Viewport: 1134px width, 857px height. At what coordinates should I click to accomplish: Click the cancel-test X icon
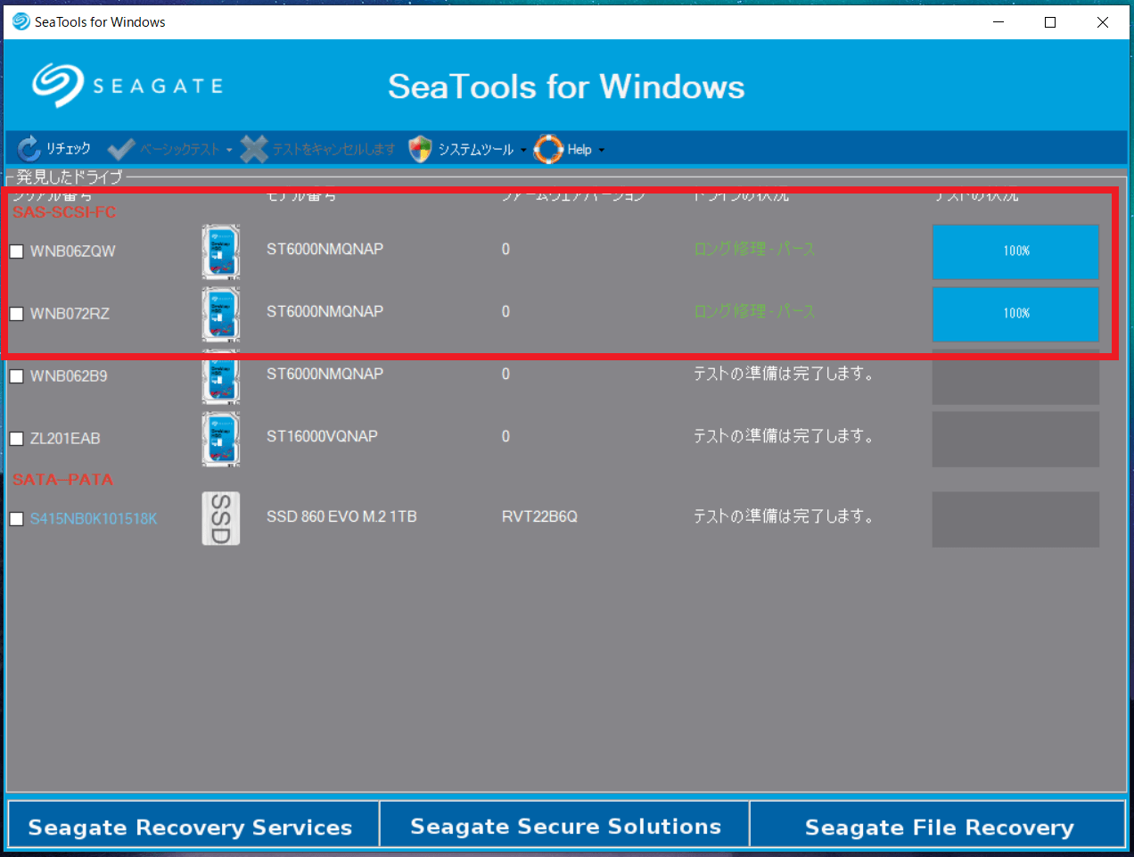click(254, 149)
